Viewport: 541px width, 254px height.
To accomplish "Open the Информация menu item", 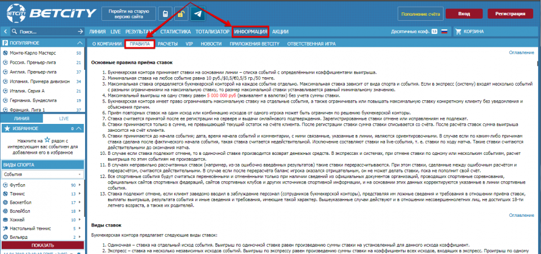I will click(250, 32).
